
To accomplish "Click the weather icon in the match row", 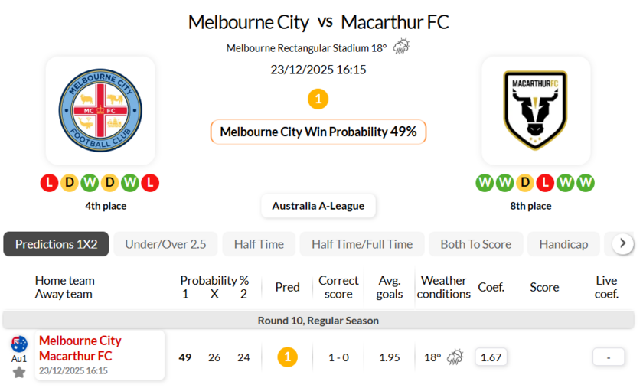I will 455,357.
